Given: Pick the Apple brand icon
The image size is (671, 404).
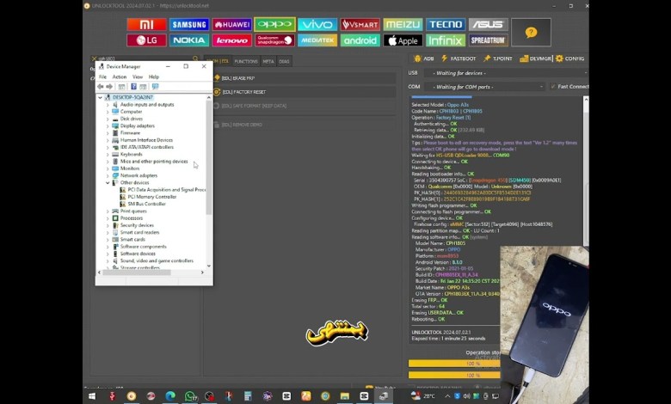Looking at the screenshot, I should (x=403, y=40).
